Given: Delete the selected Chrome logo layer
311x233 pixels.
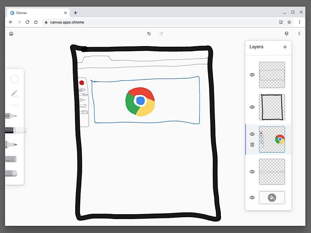Looking at the screenshot, I should click(252, 145).
